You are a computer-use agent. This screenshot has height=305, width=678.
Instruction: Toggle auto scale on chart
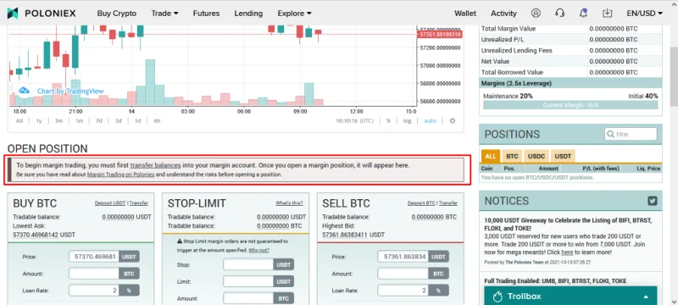pyautogui.click(x=430, y=121)
